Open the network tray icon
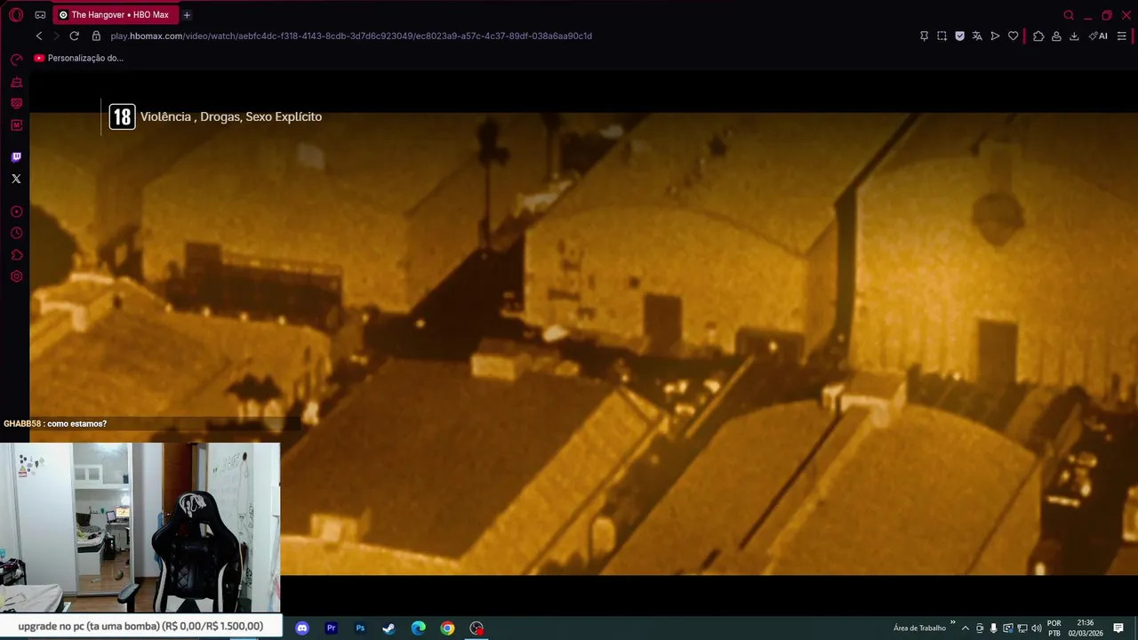Image resolution: width=1138 pixels, height=640 pixels. point(1022,628)
